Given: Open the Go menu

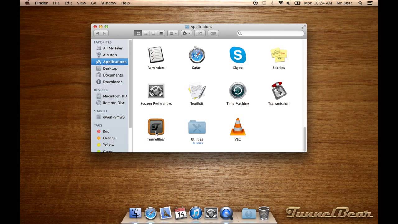Looking at the screenshot, I should tap(94, 3).
